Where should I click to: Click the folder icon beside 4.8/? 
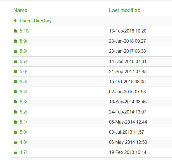(x=15, y=142)
